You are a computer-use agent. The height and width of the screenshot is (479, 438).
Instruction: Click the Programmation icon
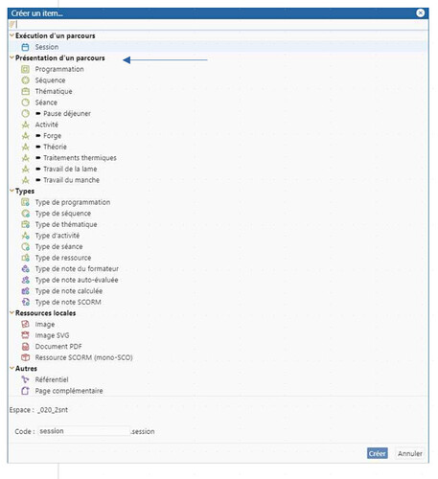click(25, 69)
